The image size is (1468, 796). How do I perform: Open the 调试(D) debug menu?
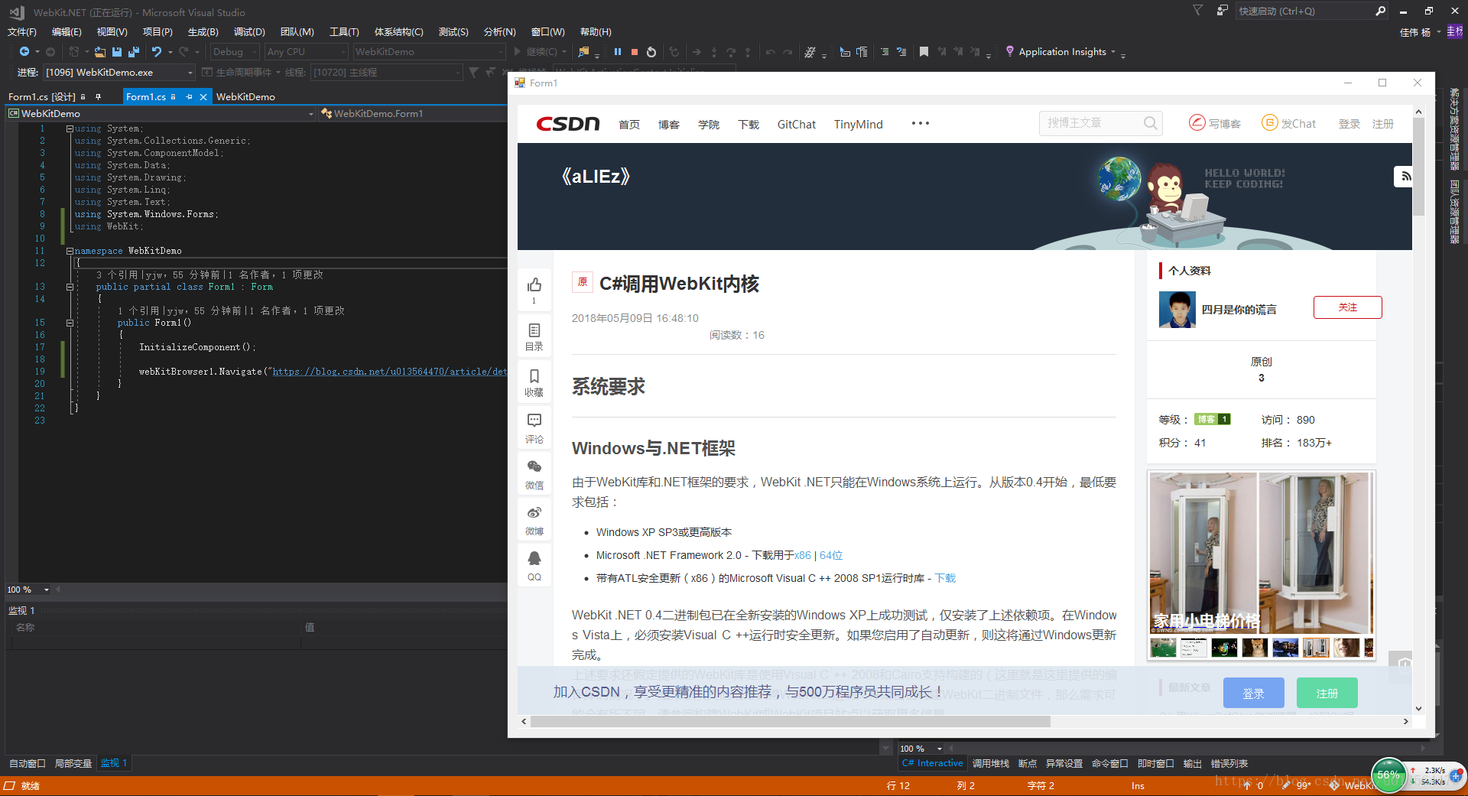pos(249,31)
